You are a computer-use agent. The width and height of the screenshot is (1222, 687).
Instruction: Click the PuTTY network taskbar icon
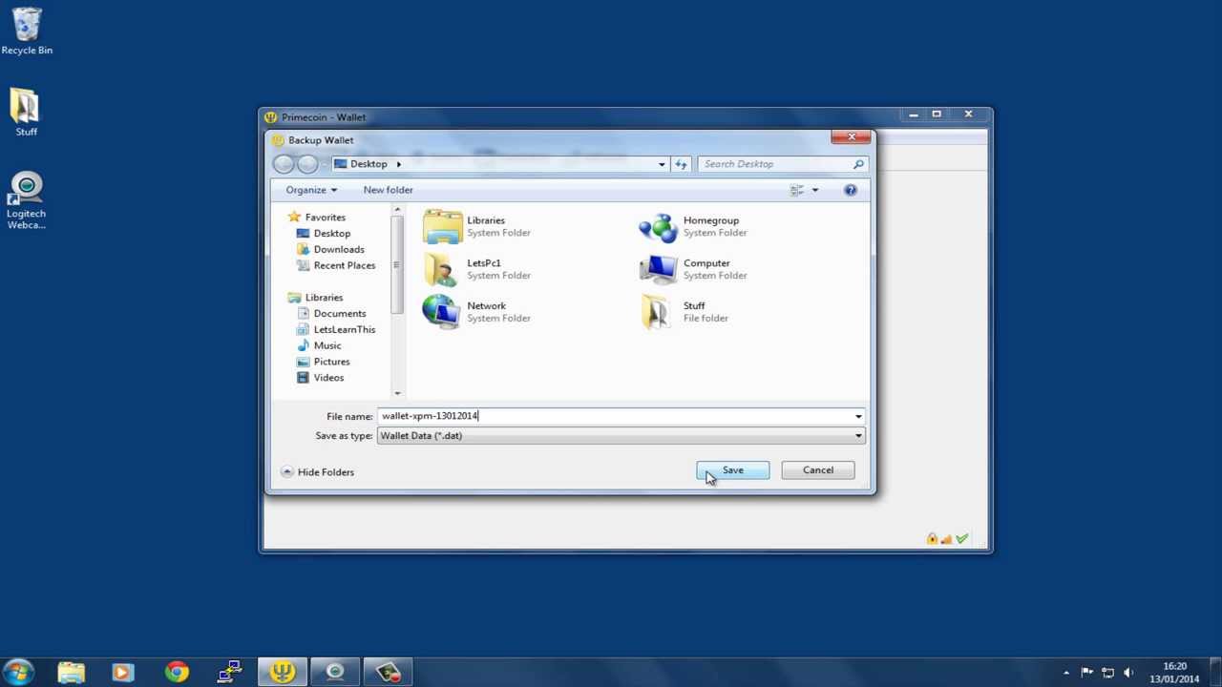[x=229, y=672]
